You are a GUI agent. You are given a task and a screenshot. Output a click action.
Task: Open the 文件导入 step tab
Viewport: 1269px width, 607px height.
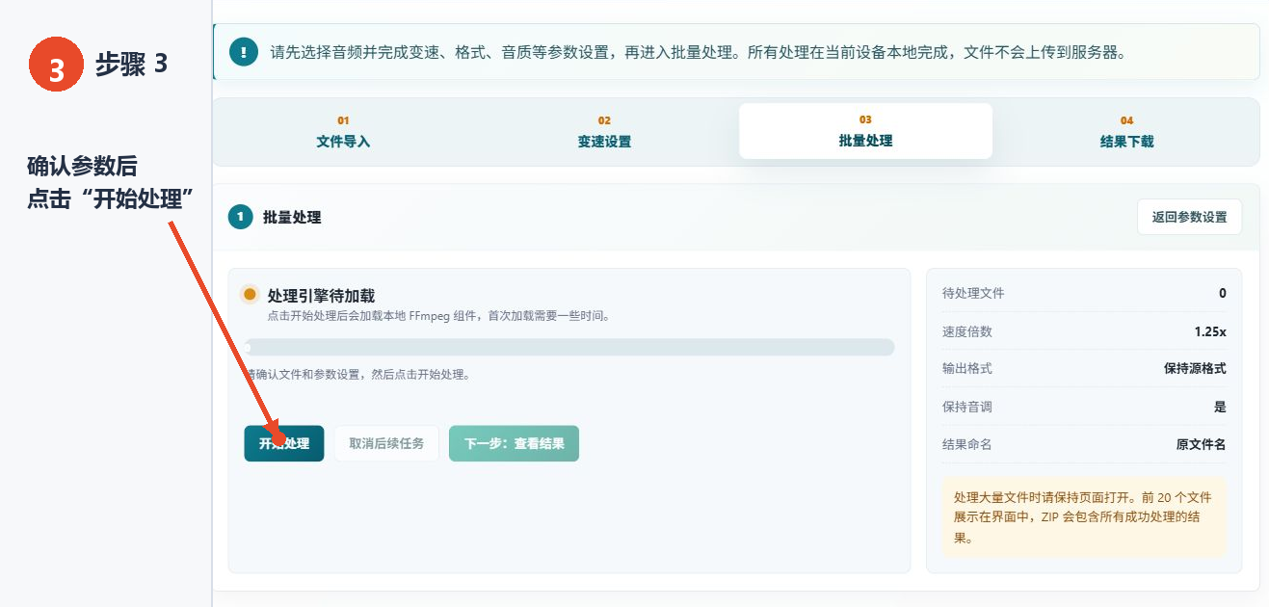coord(343,131)
